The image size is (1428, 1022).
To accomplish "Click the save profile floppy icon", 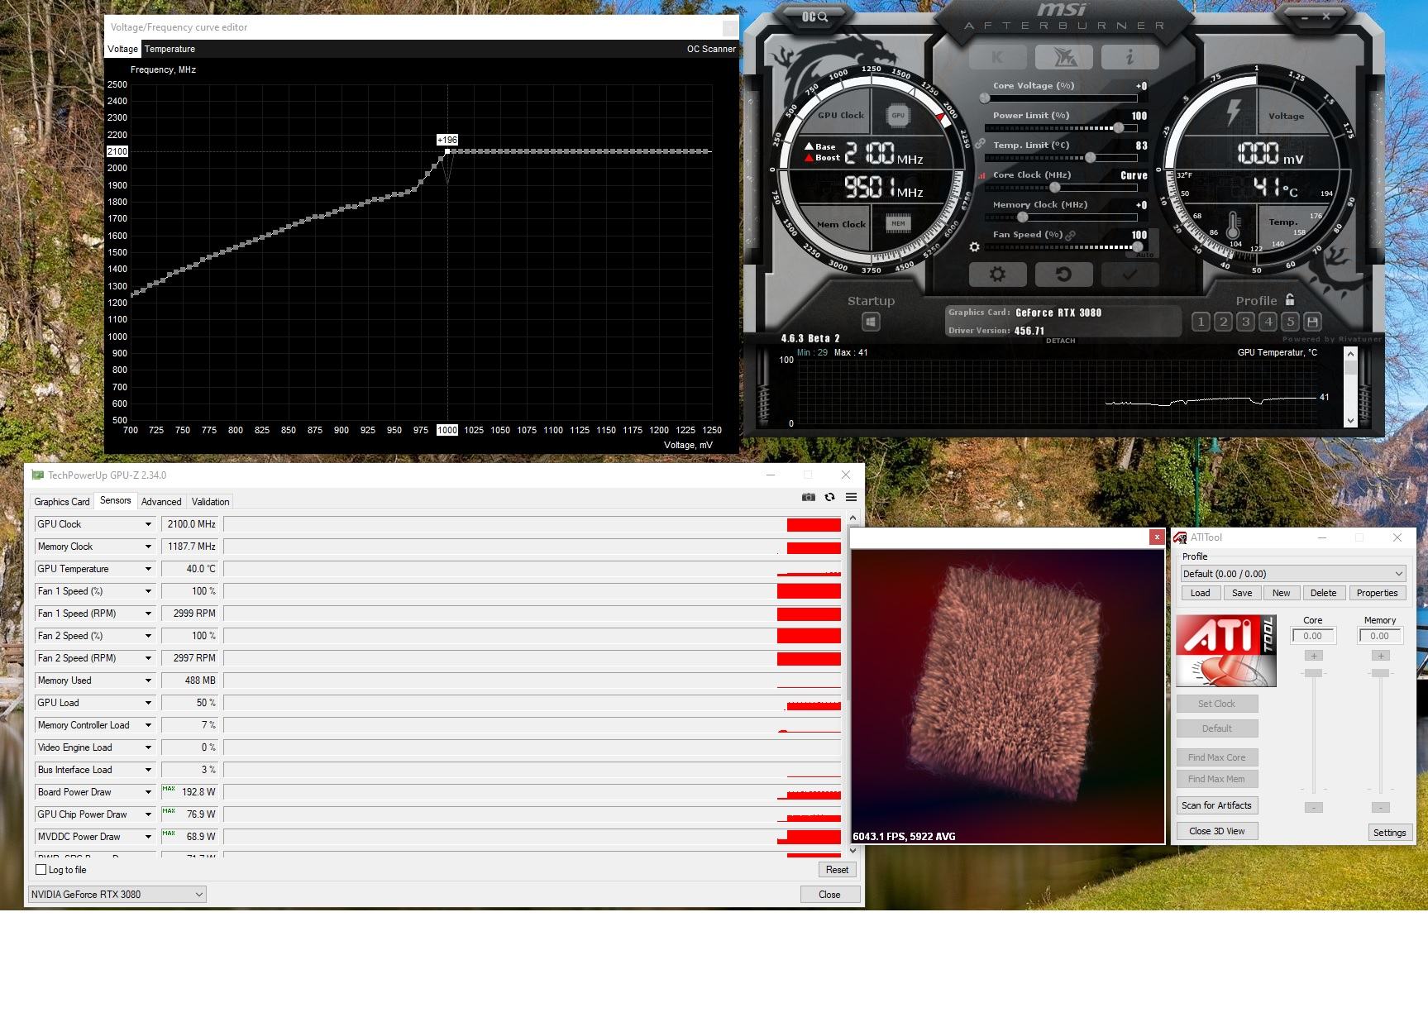I will (1312, 322).
